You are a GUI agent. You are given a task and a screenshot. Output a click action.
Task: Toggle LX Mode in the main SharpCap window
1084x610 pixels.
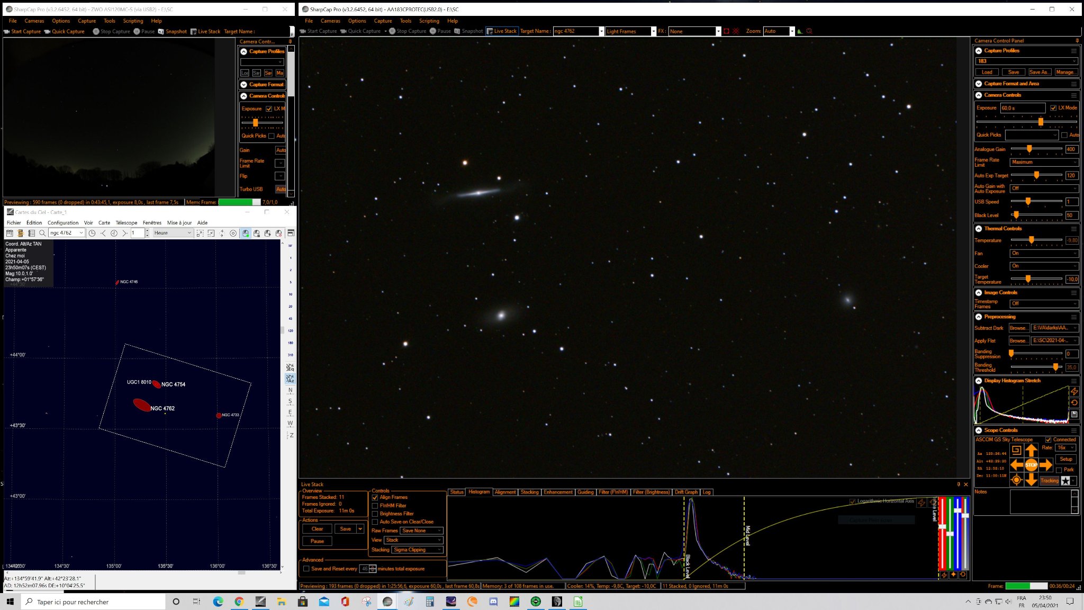click(x=1053, y=108)
